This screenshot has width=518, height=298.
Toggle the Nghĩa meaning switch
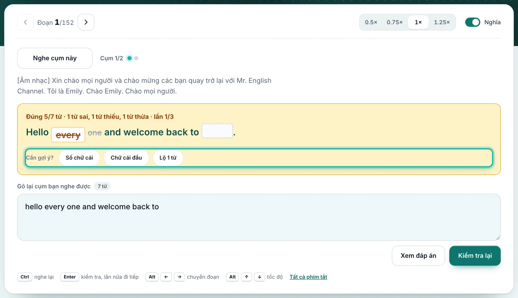coord(472,22)
